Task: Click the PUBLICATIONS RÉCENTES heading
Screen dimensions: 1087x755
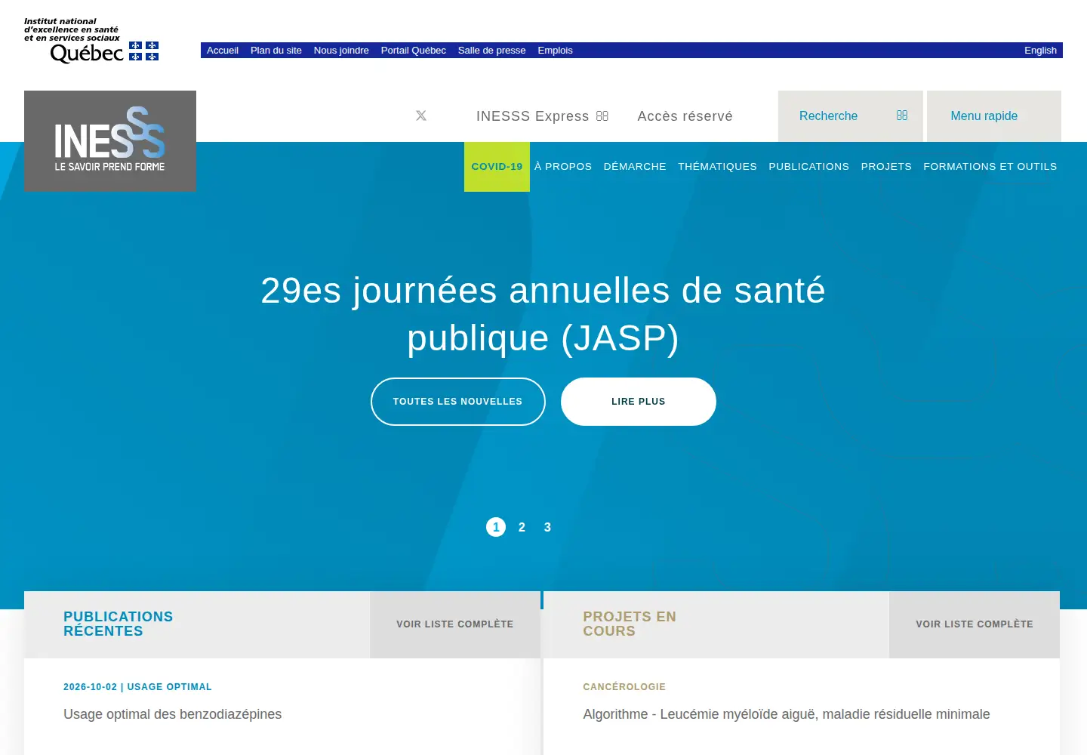Action: 119,624
